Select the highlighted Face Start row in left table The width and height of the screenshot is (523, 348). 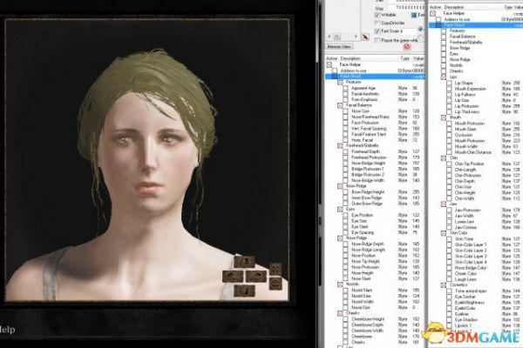click(375, 77)
